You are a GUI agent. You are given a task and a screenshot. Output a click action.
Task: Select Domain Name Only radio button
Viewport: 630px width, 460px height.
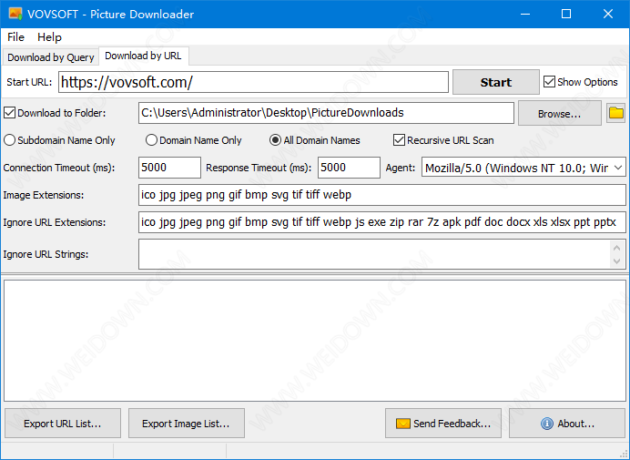151,140
